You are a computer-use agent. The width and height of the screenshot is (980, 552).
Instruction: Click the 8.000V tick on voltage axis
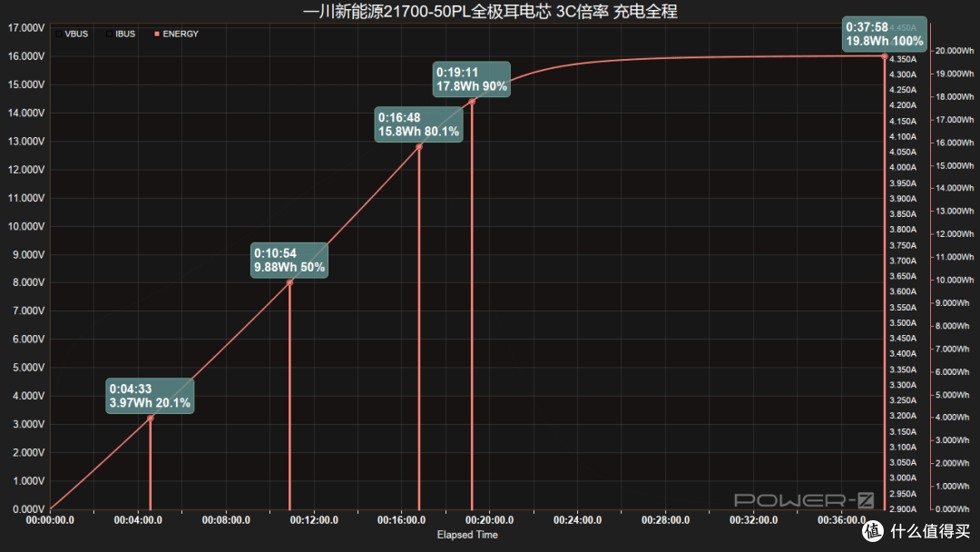pyautogui.click(x=29, y=282)
